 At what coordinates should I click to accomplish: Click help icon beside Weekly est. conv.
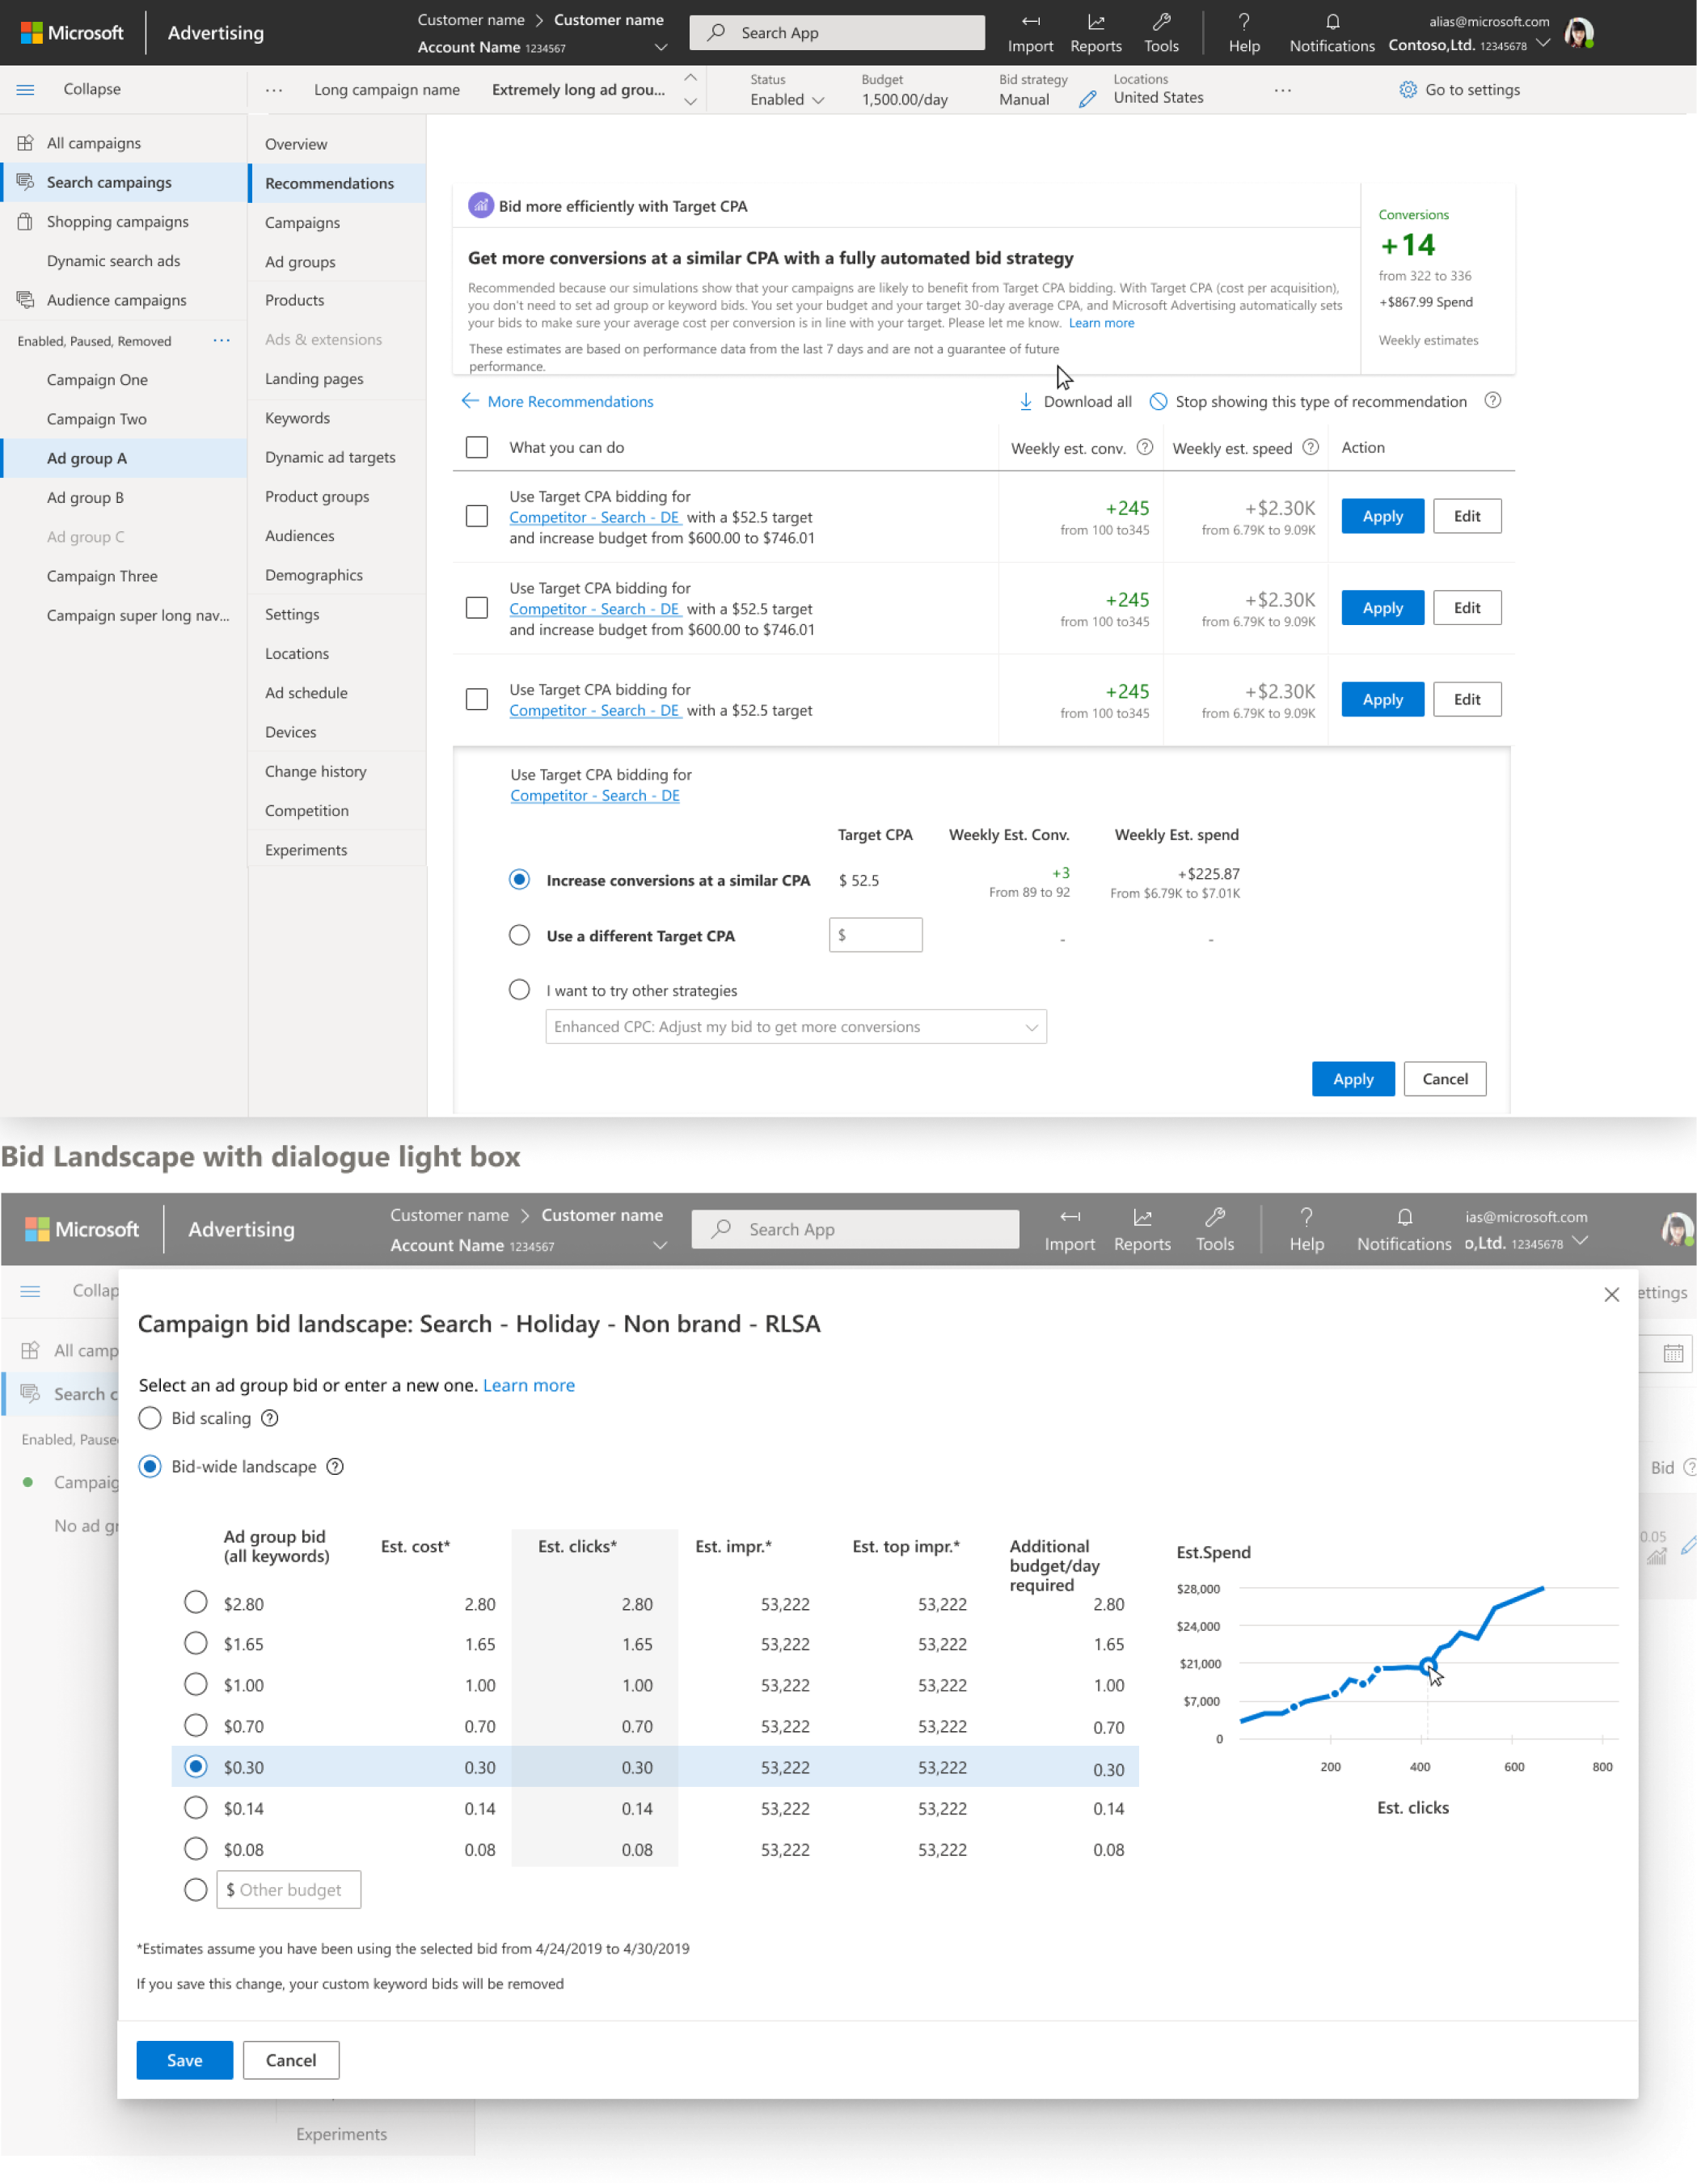[x=1145, y=448]
